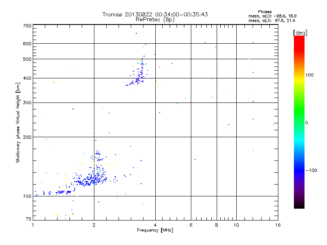Click y-axis tick label '200'

click(x=27, y=137)
